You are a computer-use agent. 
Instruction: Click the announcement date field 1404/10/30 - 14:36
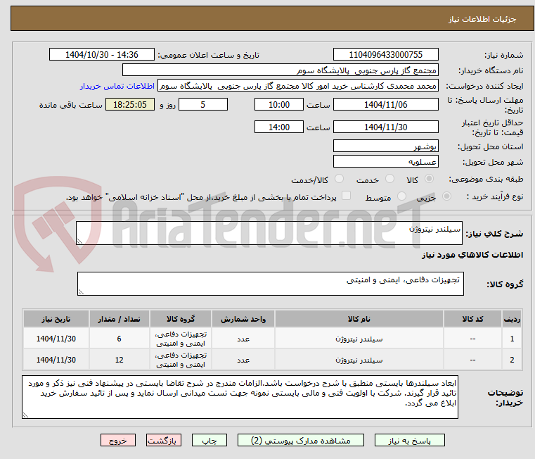(x=102, y=54)
